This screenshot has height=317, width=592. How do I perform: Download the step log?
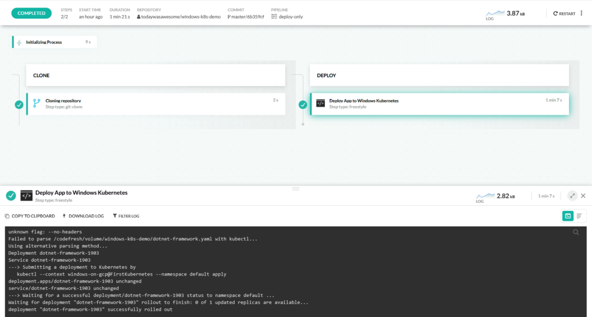83,216
